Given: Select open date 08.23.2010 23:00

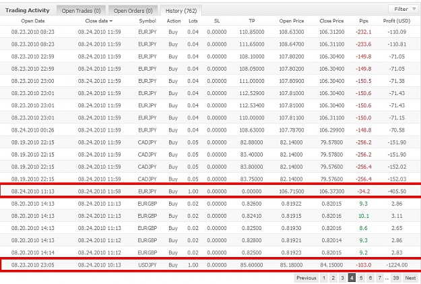Looking at the screenshot, I should pyautogui.click(x=33, y=81).
